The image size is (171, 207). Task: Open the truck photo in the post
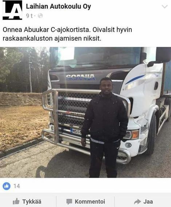click(x=85, y=112)
